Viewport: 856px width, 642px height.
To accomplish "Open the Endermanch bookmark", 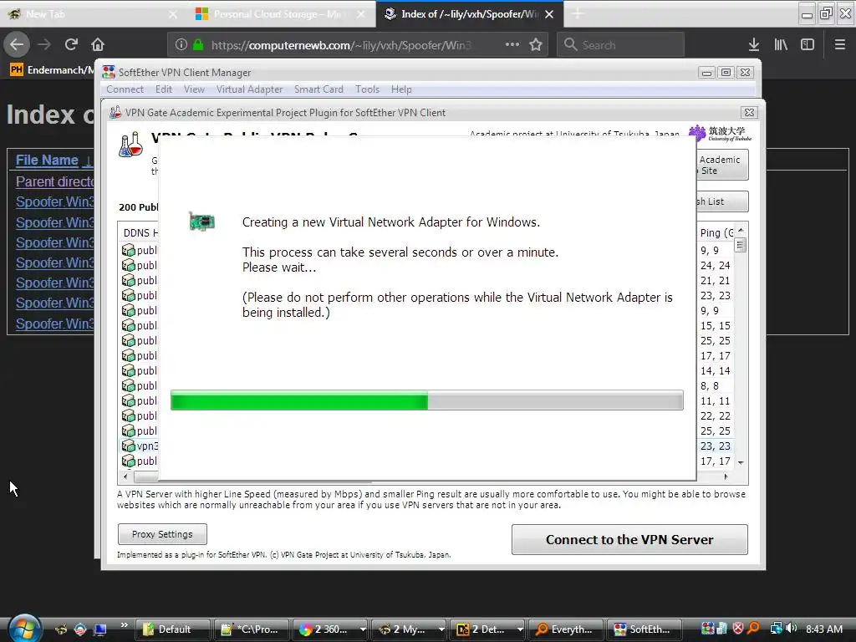I will click(51, 69).
